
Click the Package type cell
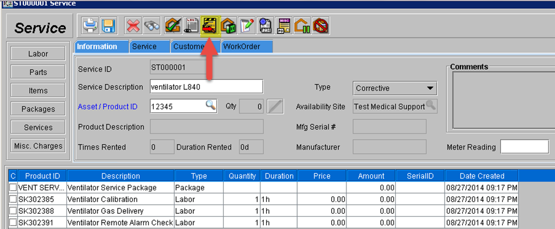coord(199,187)
